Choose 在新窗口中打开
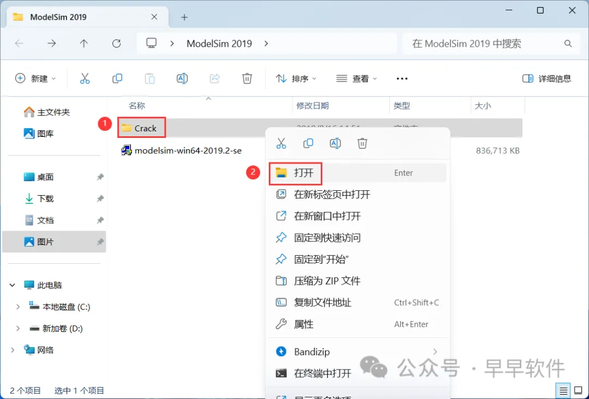The height and width of the screenshot is (399, 589). pos(357,216)
